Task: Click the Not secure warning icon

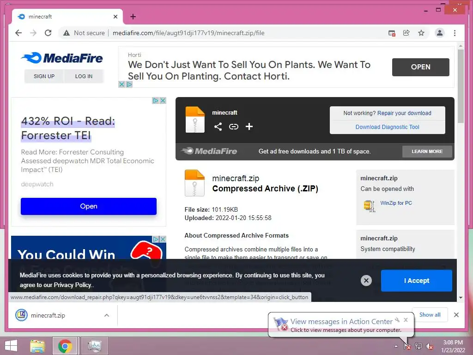Action: (x=67, y=33)
